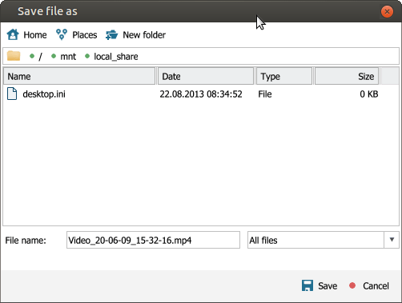Click the 'File' type cell
Image resolution: width=402 pixels, height=303 pixels.
pos(265,94)
